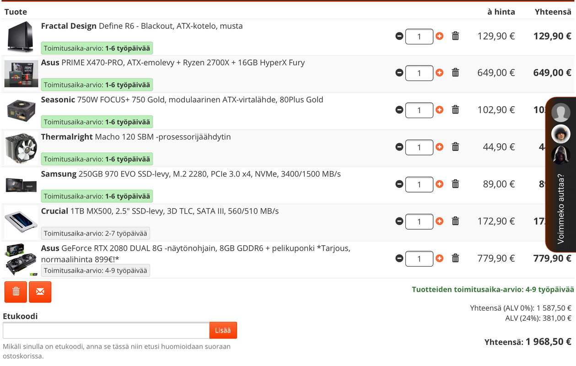This screenshot has width=576, height=366.
Task: Click the quantity field for Samsung 970 EVO
Action: 419,184
